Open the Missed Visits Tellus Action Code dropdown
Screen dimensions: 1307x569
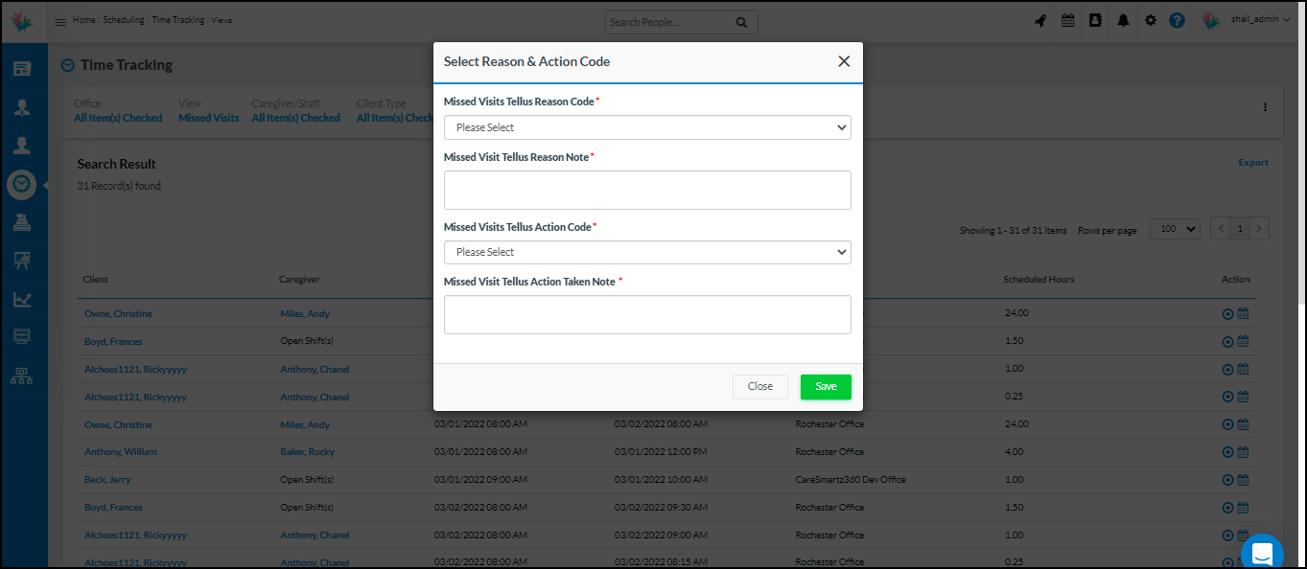point(646,252)
